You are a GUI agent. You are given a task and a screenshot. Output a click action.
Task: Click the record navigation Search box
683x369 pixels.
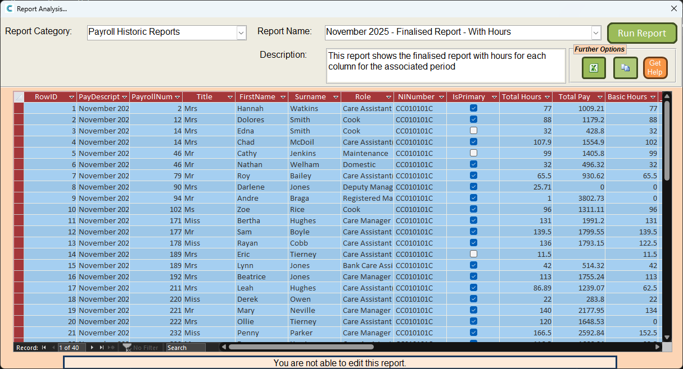coord(186,348)
